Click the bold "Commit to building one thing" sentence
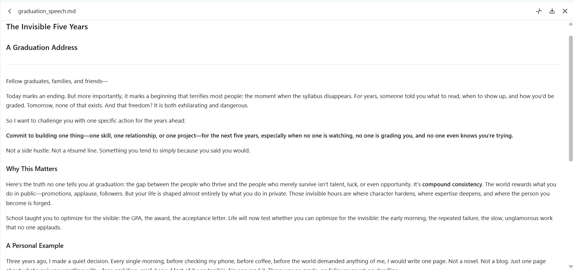The height and width of the screenshot is (270, 574). [260, 135]
